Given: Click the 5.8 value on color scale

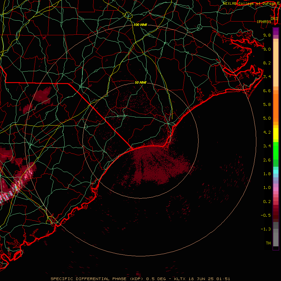Looking at the screenshot, I should point(267,104).
